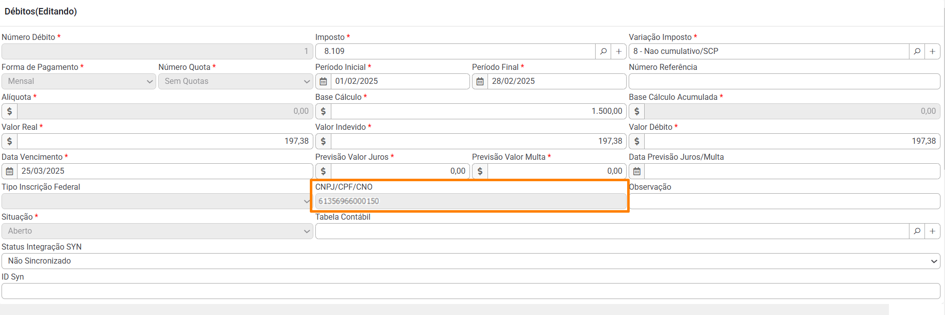Select the ID Syn input field
This screenshot has width=945, height=315.
470,291
